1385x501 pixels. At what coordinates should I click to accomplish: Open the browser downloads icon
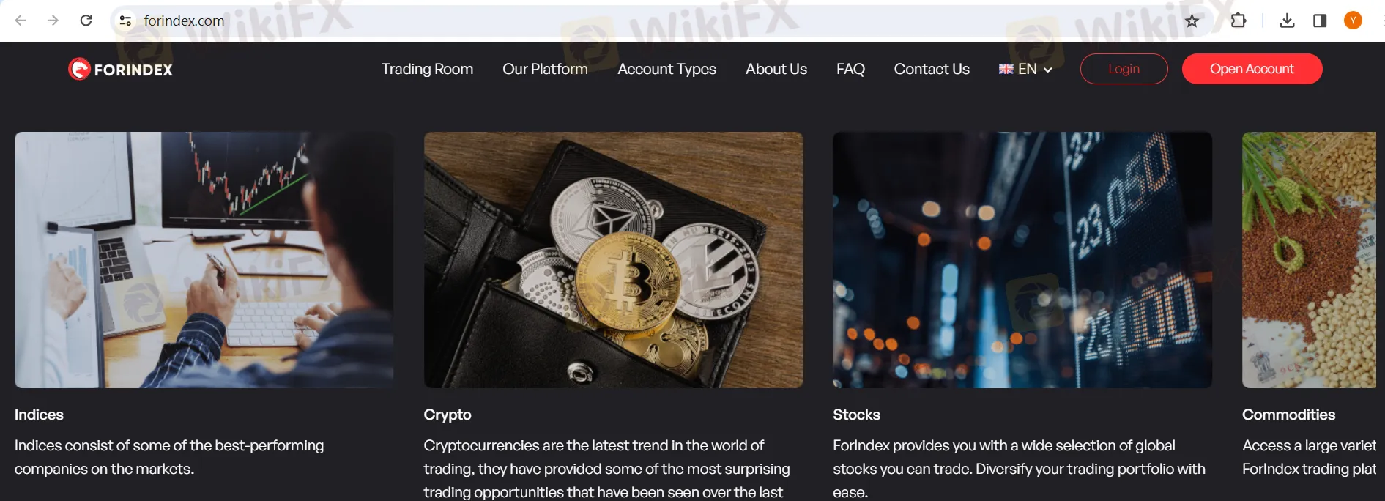(x=1287, y=21)
